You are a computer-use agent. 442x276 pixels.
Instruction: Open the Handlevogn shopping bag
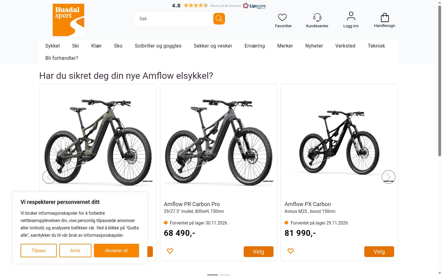385,17
